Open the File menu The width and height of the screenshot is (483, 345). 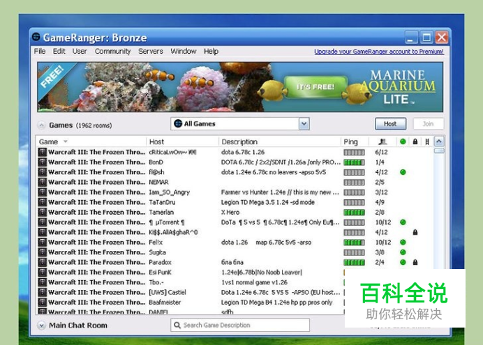click(40, 51)
